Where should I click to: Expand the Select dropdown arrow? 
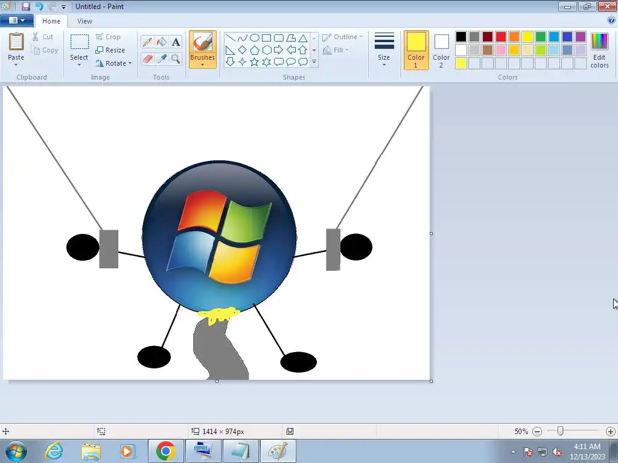pyautogui.click(x=79, y=65)
